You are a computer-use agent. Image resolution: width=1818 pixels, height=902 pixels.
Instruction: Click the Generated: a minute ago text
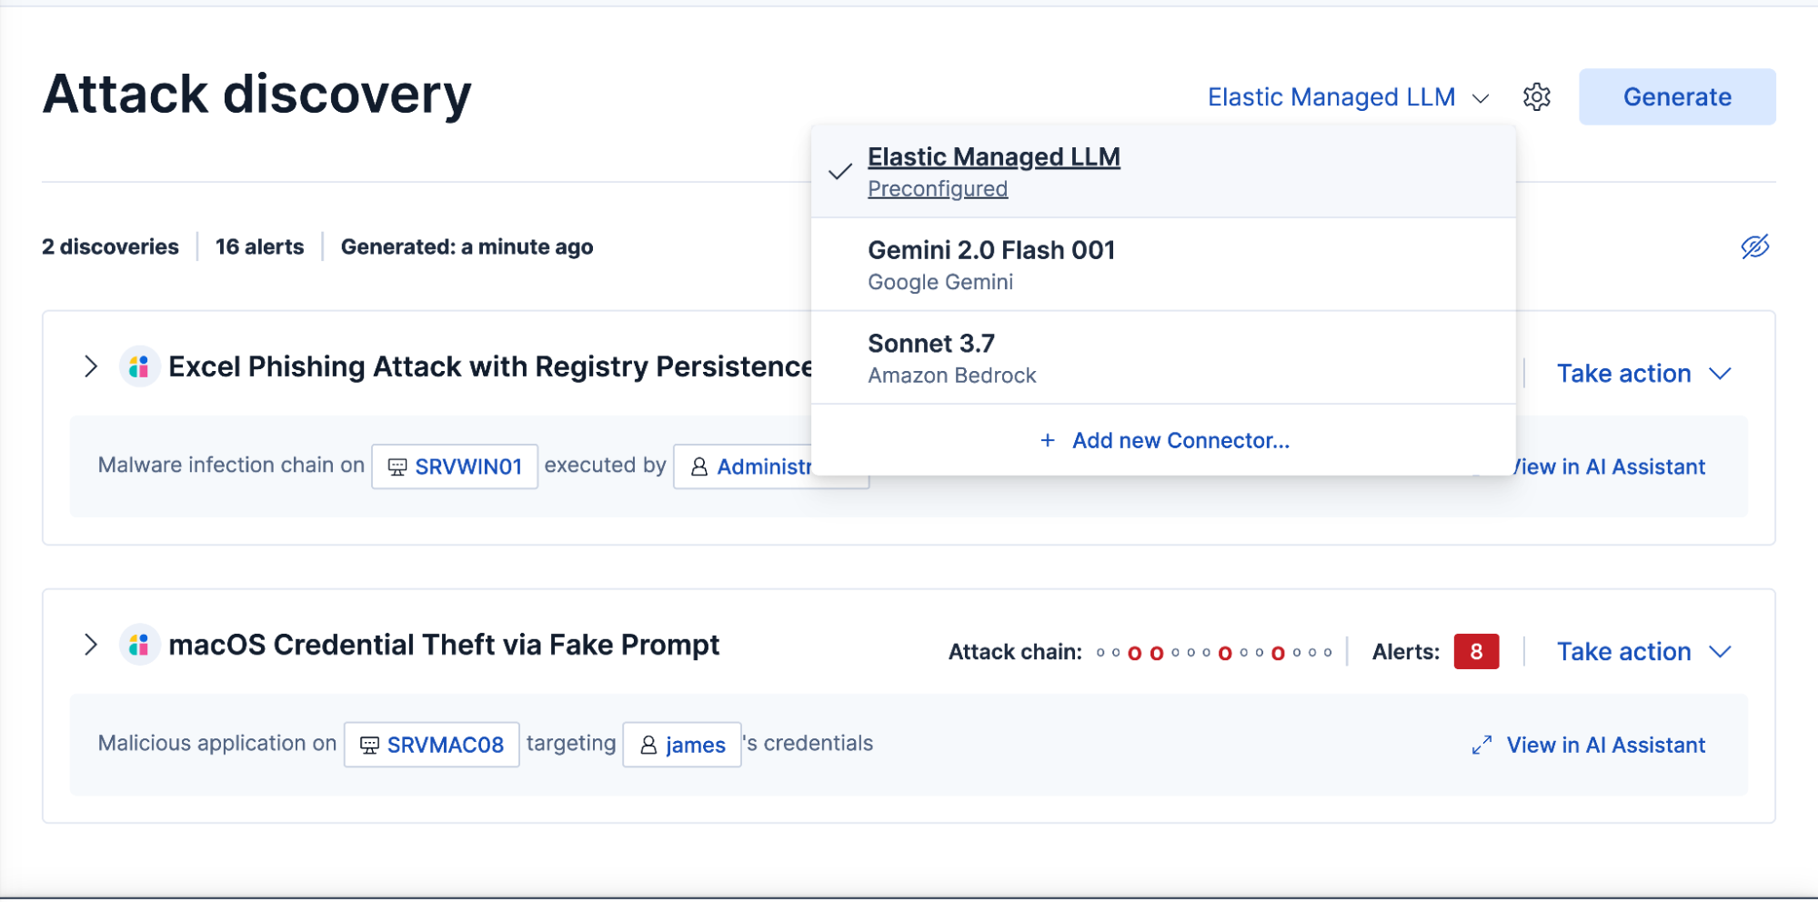[467, 246]
